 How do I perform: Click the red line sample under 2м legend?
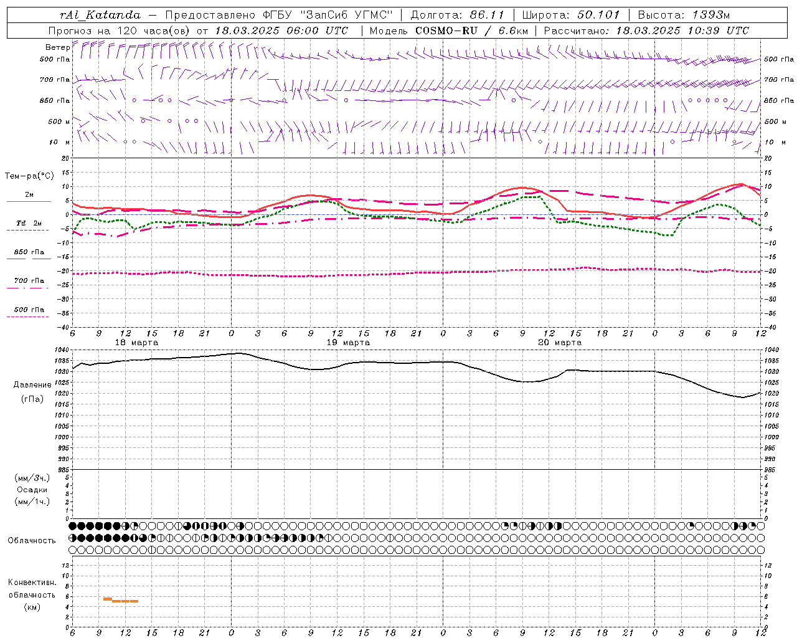(x=29, y=202)
